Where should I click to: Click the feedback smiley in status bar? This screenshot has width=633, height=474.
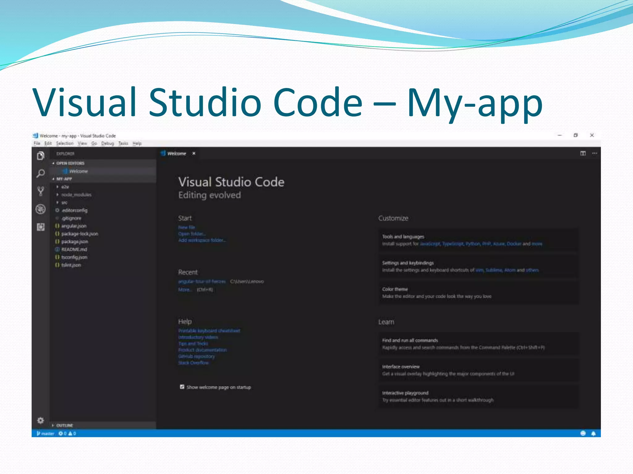(583, 433)
